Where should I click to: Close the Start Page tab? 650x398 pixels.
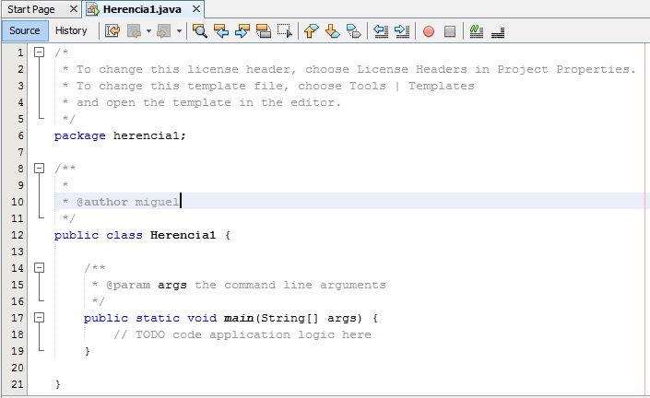coord(74,8)
